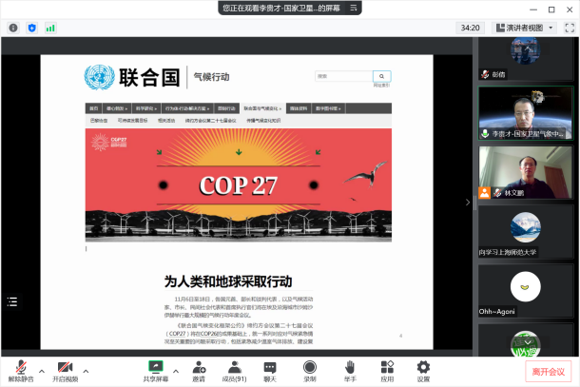This screenshot has width=580, height=387.
Task: Open the list menu icon in the sharing banner
Action: point(354,8)
